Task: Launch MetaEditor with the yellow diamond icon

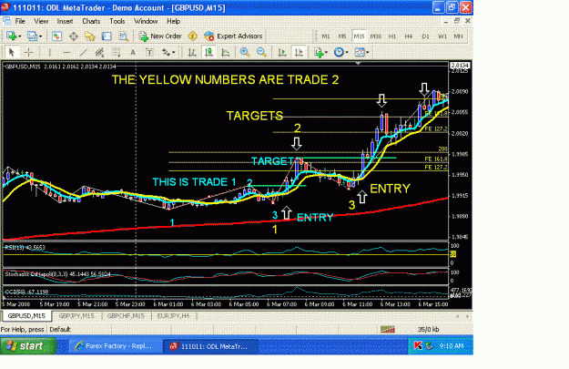Action: pyautogui.click(x=193, y=36)
